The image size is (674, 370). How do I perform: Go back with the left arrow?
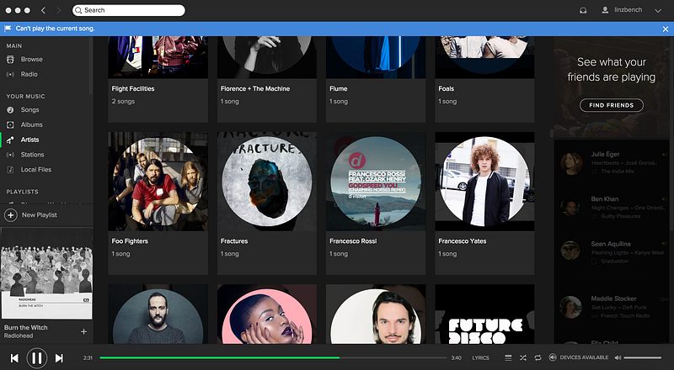tap(43, 10)
